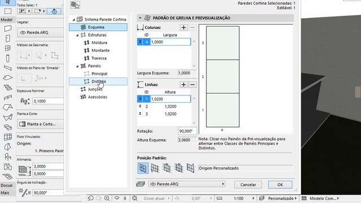Click the Cancelar button
Screen dimensions: 361x203
tap(248, 184)
